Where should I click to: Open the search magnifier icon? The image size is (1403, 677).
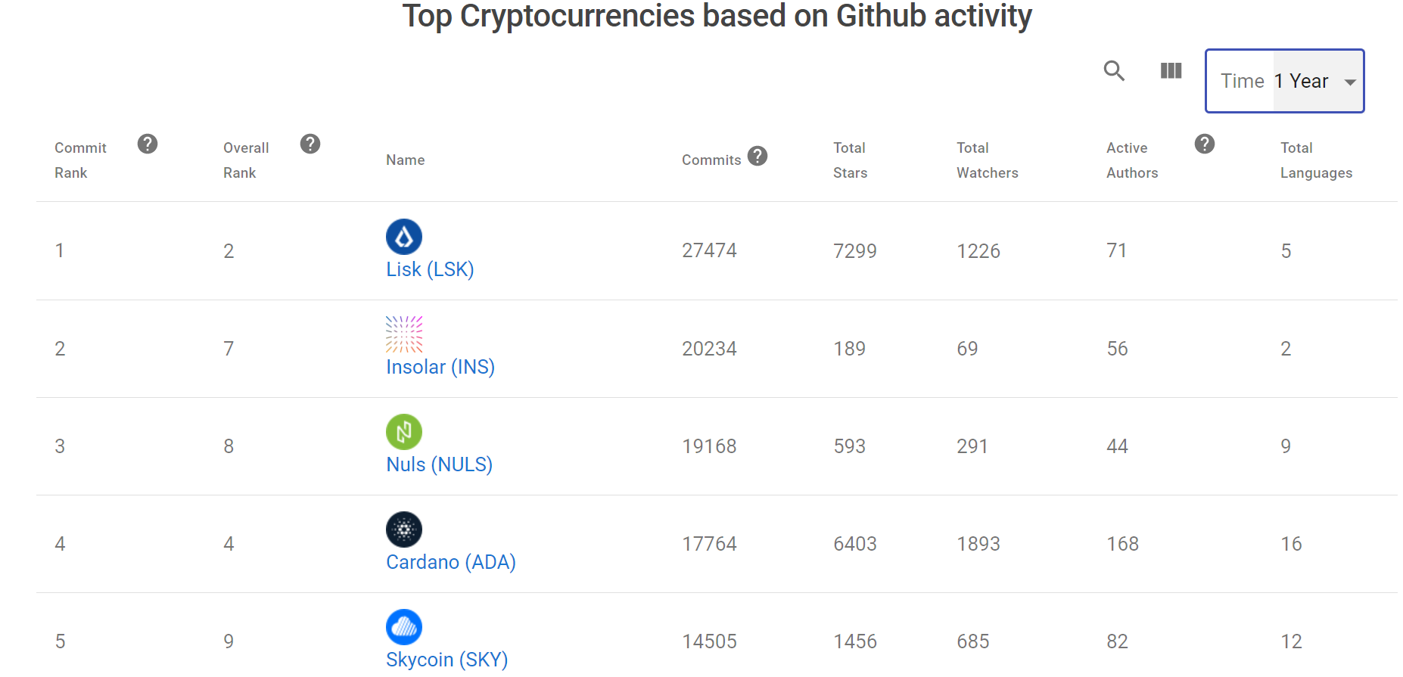(x=1114, y=71)
